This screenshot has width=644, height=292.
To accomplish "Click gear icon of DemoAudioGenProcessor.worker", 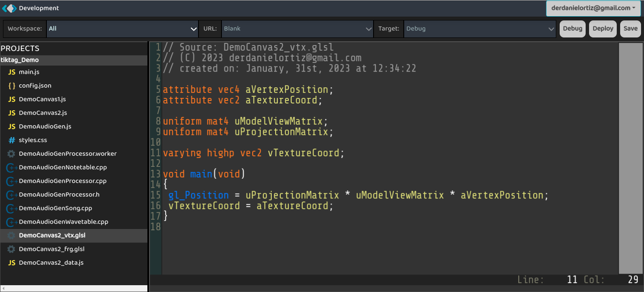I will (x=11, y=154).
